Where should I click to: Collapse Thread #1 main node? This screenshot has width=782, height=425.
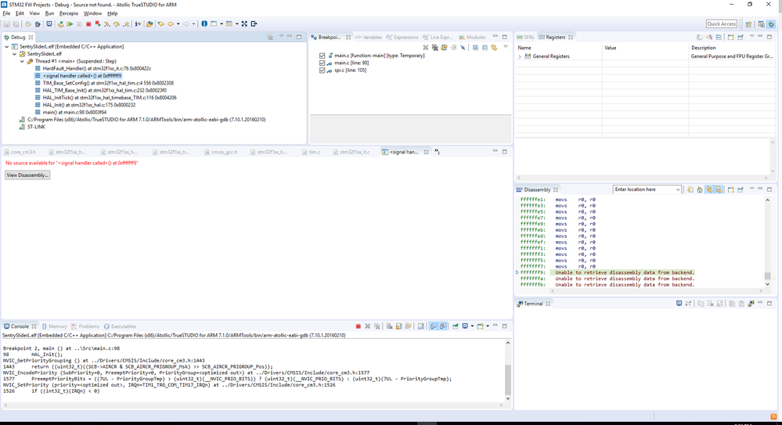(x=23, y=61)
